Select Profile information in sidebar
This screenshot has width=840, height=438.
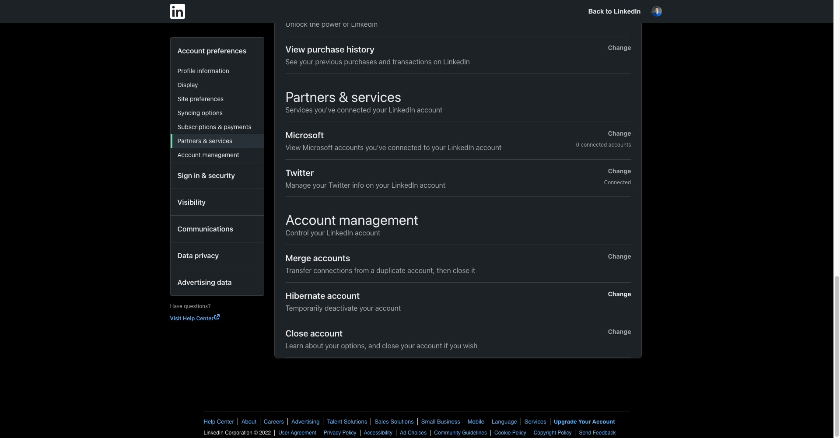pos(203,71)
